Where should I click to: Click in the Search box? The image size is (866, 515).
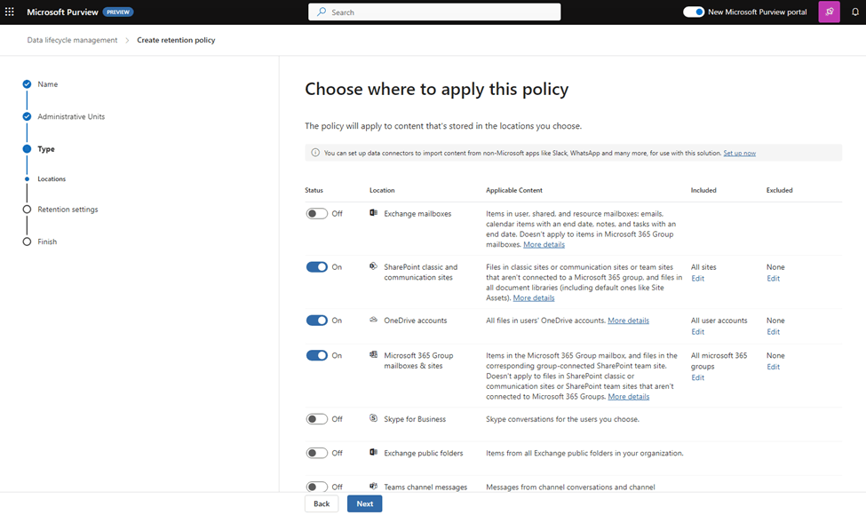tap(434, 12)
